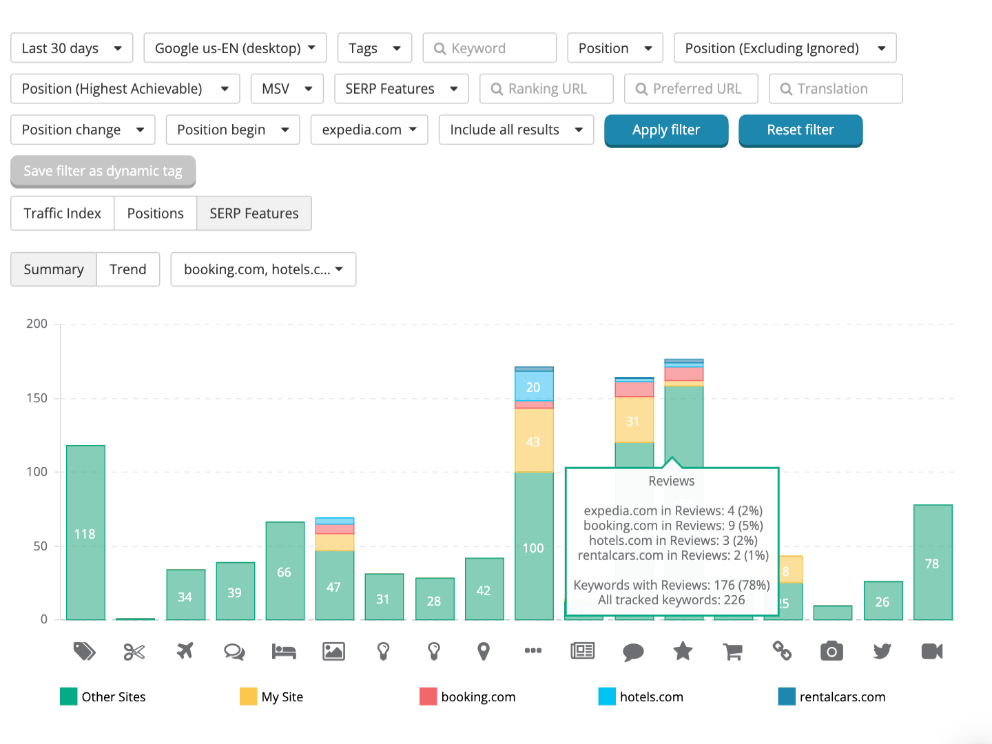The width and height of the screenshot is (992, 744).
Task: Select the image pack icon
Action: tap(334, 651)
